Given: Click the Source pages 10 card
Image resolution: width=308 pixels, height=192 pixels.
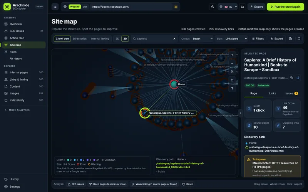Looking at the screenshot, I should tap(258, 125).
